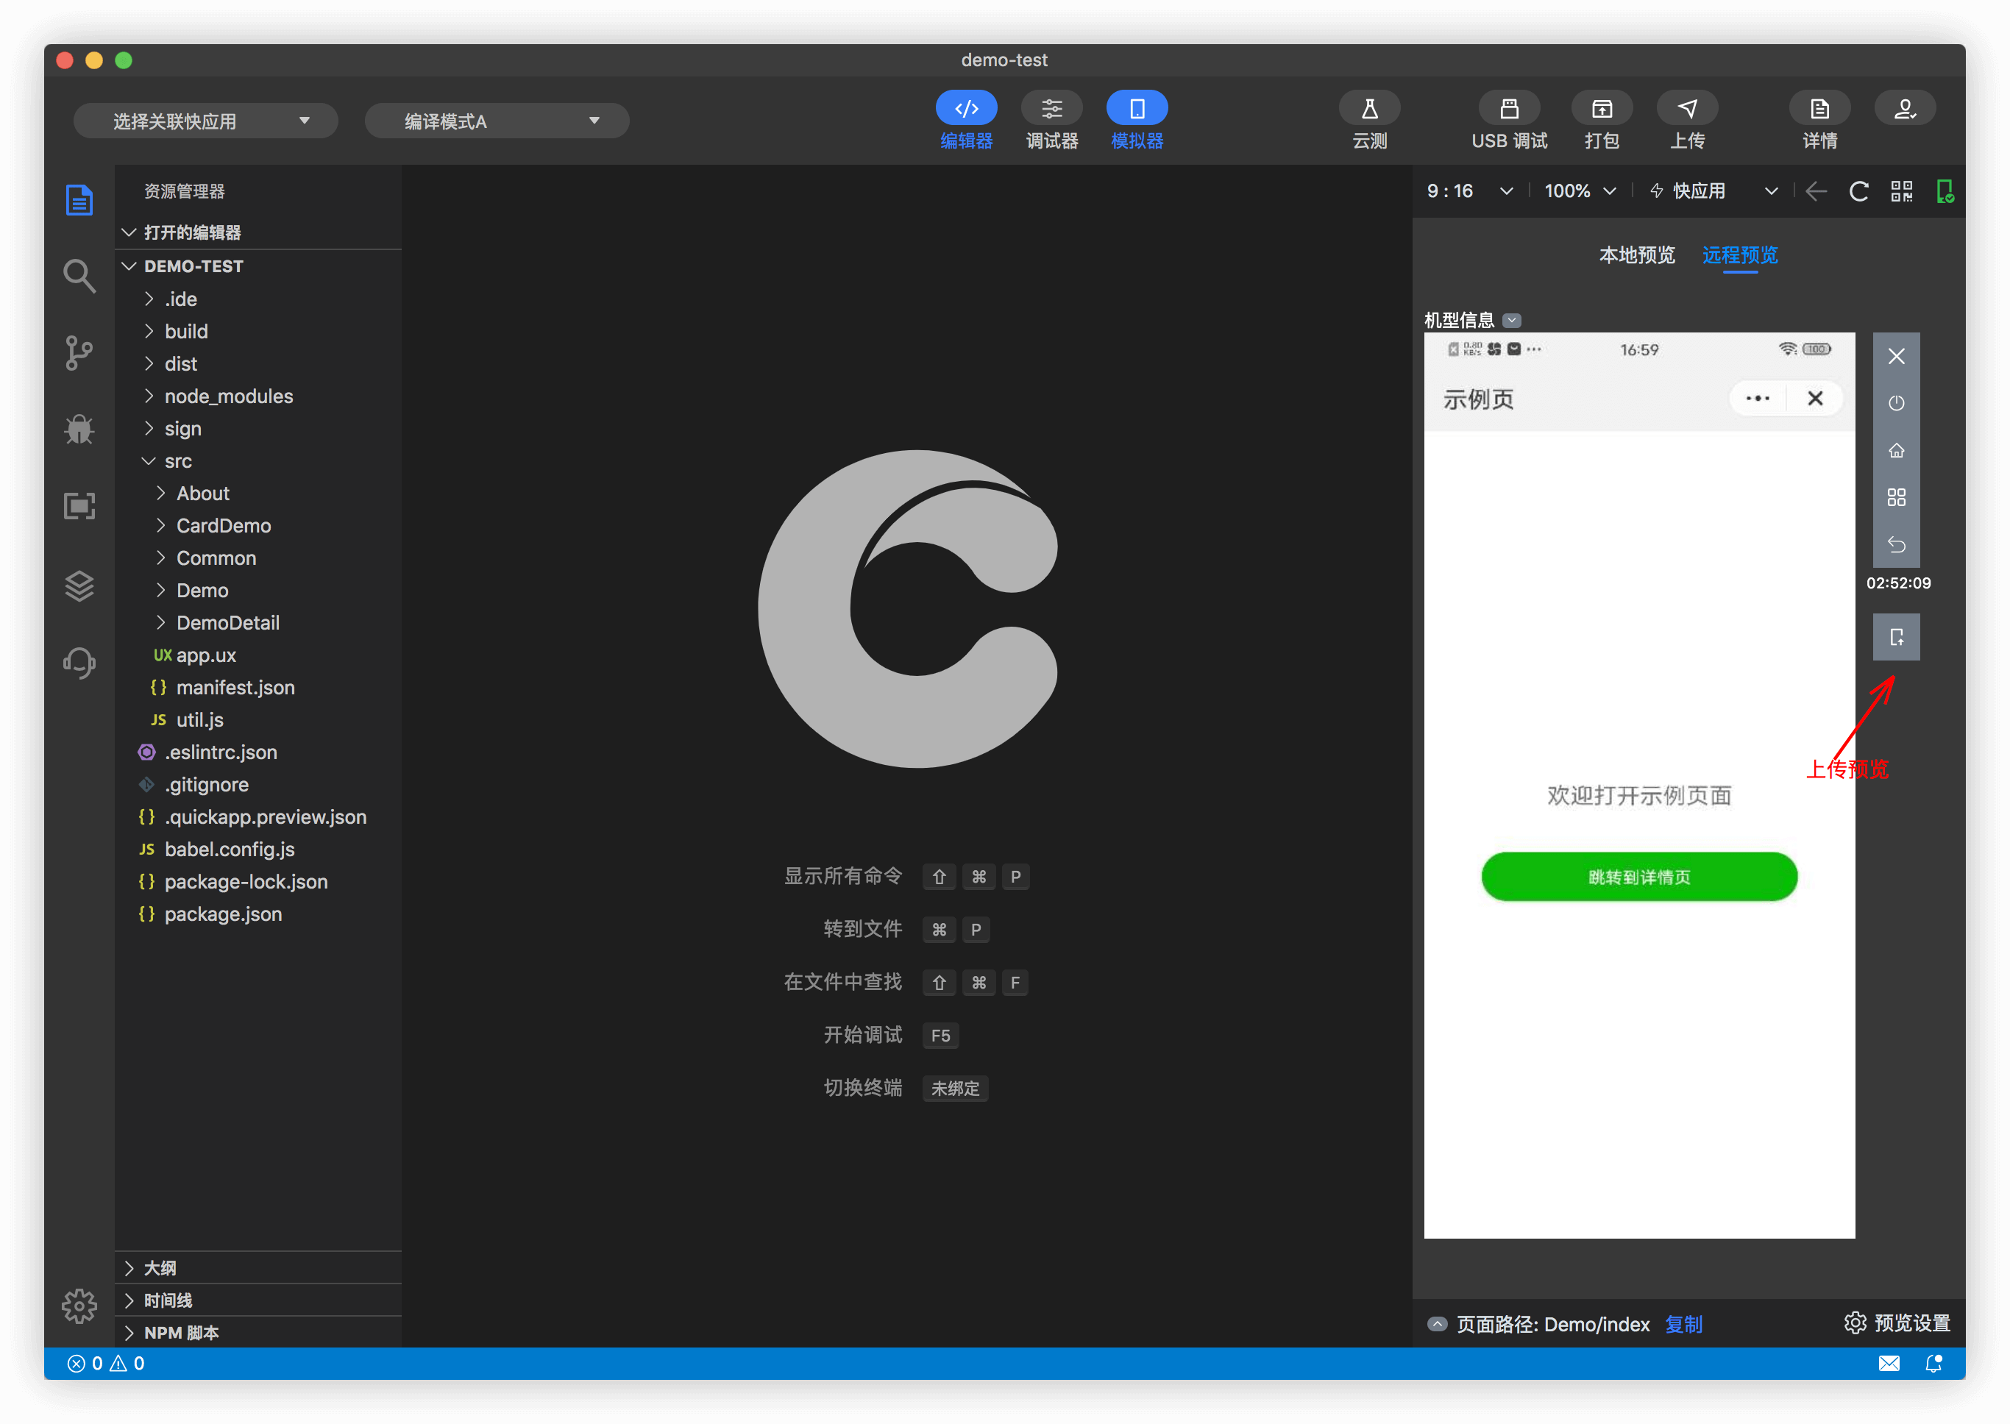This screenshot has height=1424, width=2010.
Task: Click the Debug bug icon in sidebar
Action: coord(79,429)
